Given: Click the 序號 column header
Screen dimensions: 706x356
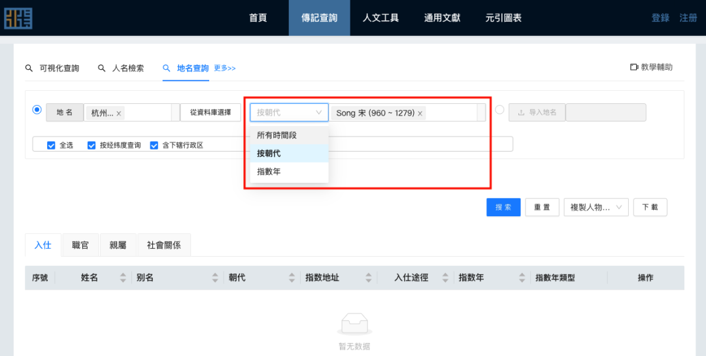Looking at the screenshot, I should click(40, 278).
